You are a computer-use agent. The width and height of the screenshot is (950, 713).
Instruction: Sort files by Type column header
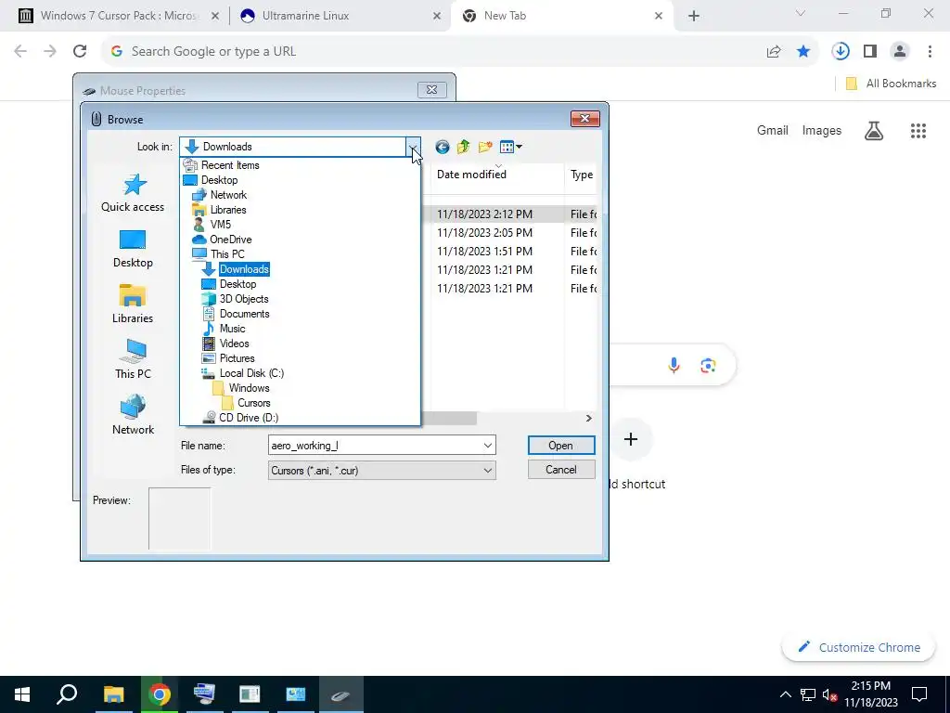581,175
